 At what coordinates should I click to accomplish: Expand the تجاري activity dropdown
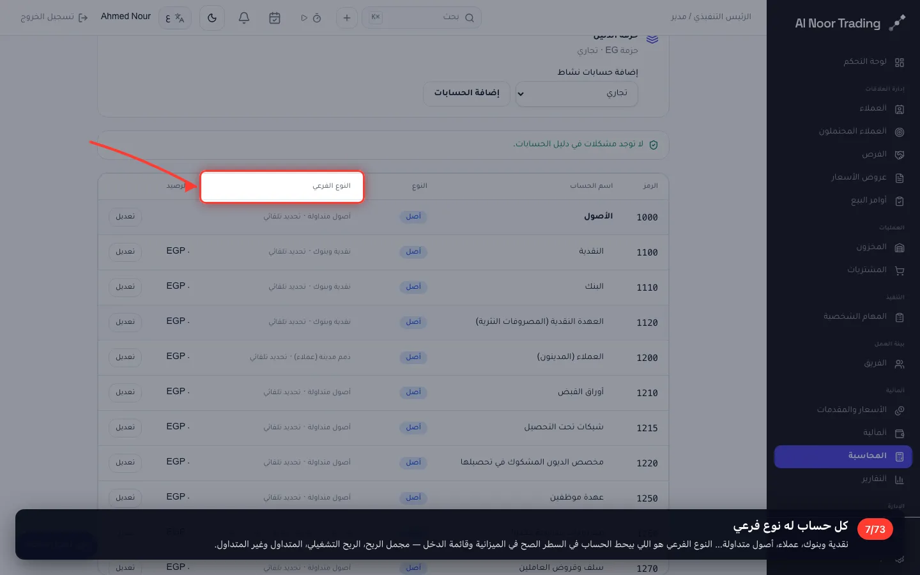click(x=577, y=93)
